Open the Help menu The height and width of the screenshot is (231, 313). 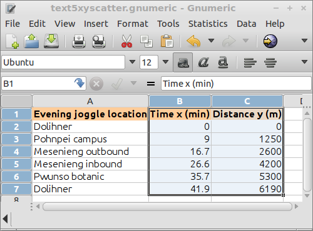[x=275, y=24]
